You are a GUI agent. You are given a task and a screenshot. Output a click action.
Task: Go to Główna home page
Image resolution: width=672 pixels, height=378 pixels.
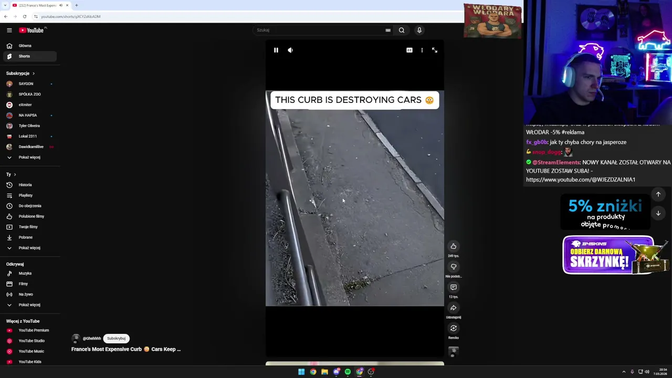[x=29, y=46]
